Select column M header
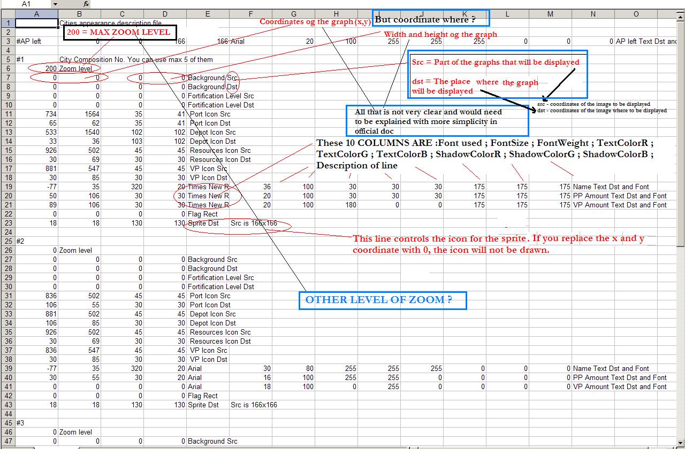The image size is (685, 449). (550, 14)
